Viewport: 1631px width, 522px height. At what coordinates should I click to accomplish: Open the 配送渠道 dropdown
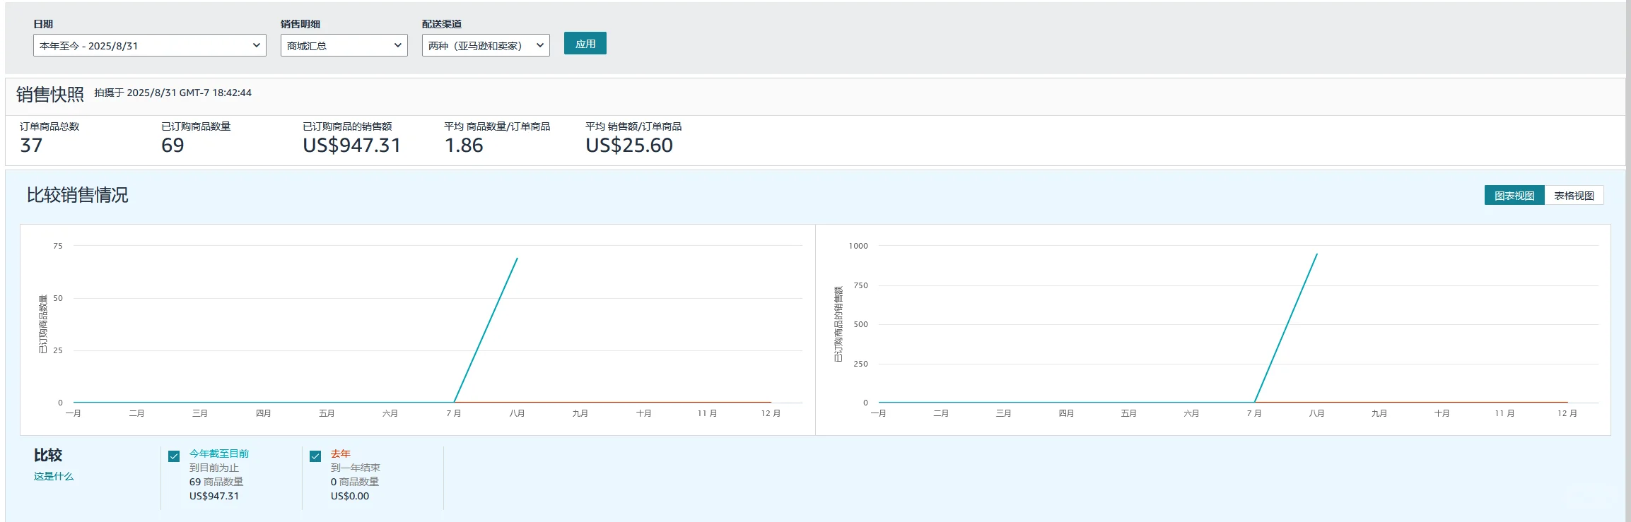[x=486, y=45]
